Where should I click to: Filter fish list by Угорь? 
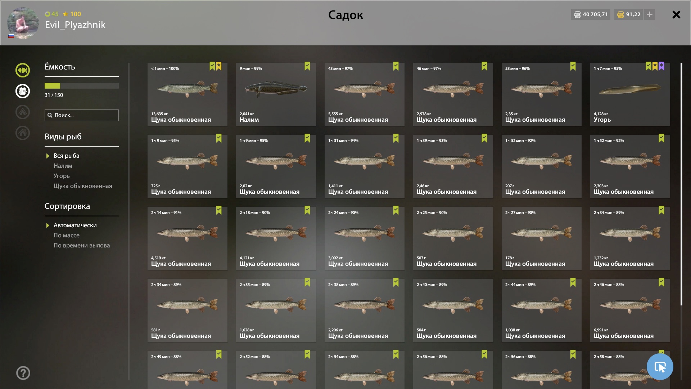(x=62, y=176)
